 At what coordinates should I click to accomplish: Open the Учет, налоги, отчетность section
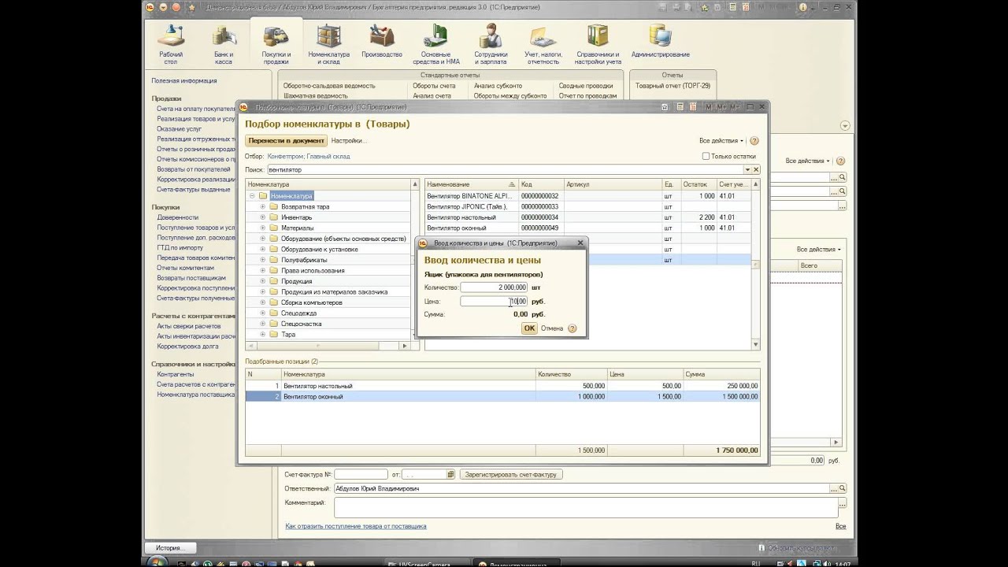click(543, 45)
